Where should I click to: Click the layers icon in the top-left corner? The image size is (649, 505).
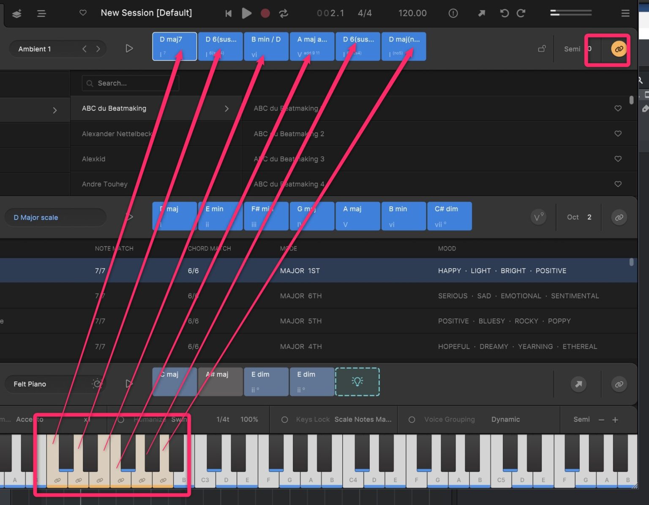click(x=16, y=13)
